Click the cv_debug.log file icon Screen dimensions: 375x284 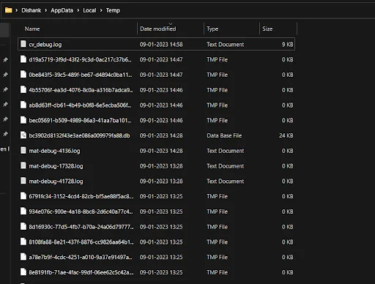tap(23, 44)
